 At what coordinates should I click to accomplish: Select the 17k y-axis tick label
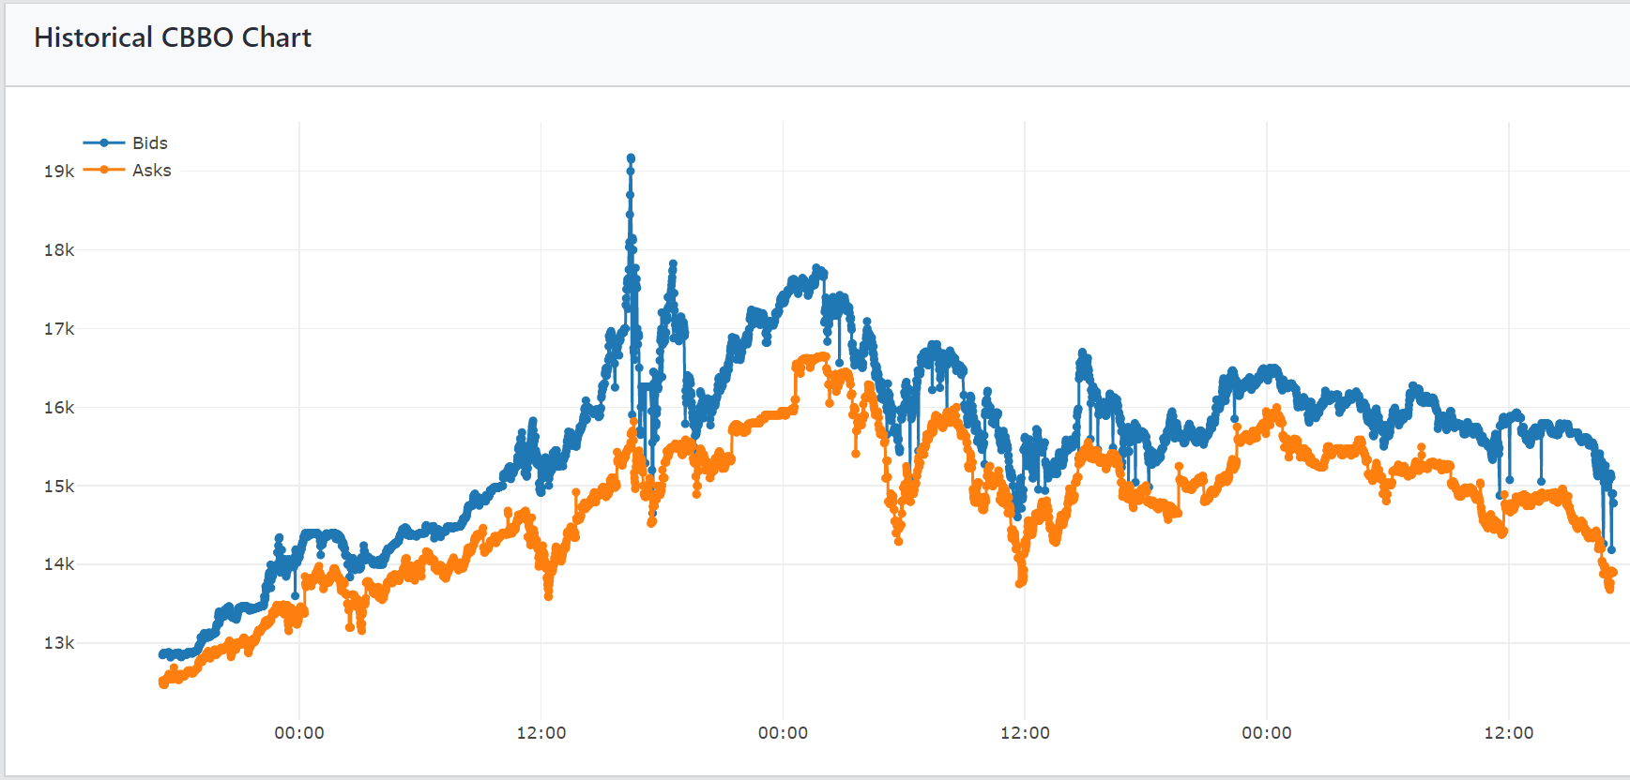tap(59, 329)
